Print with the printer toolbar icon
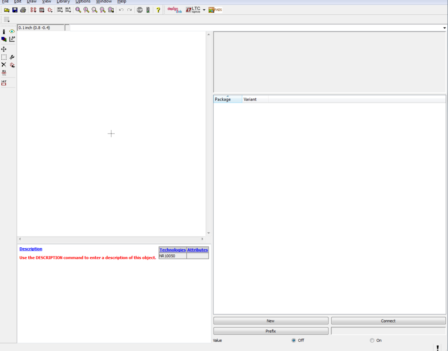This screenshot has width=448, height=351. point(23,10)
